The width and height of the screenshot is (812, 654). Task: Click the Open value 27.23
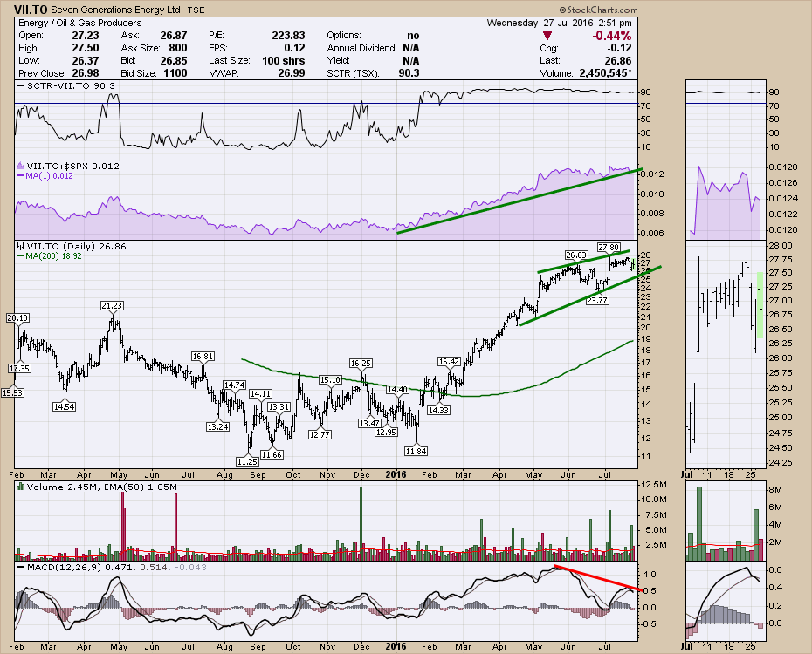tap(86, 35)
